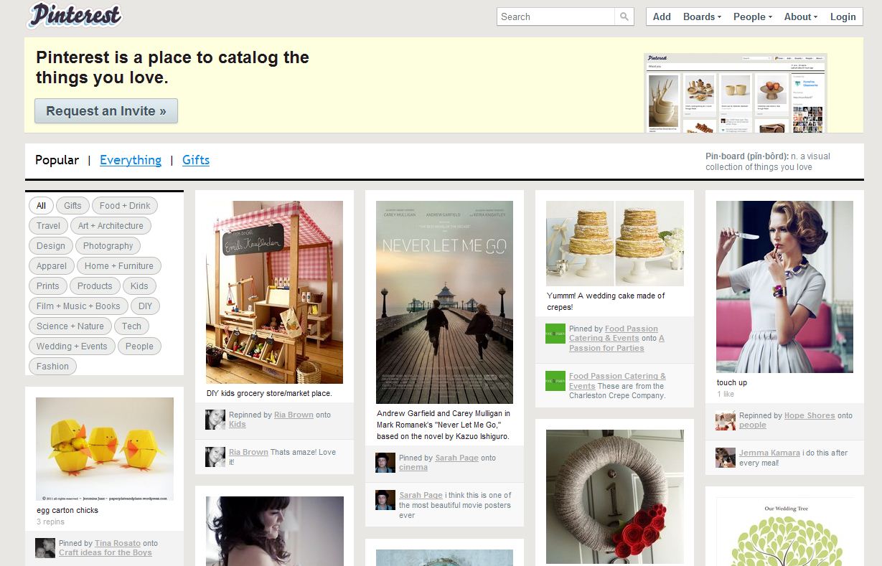Click Food Passion green avatar beside Charleston comment
Screen dimensions: 882x566
pos(555,381)
